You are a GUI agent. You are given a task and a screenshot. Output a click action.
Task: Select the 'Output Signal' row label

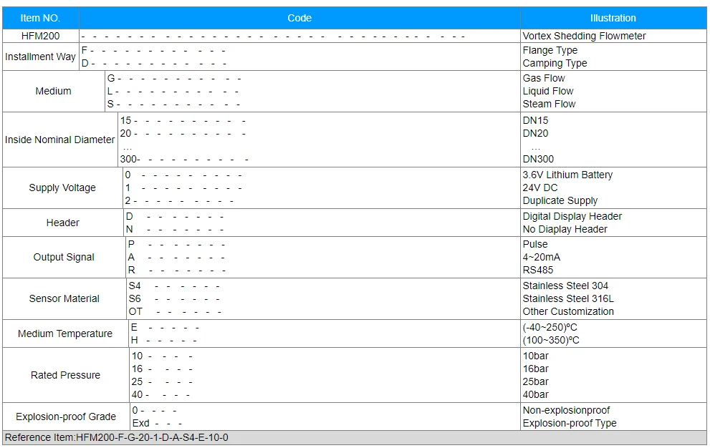point(64,257)
